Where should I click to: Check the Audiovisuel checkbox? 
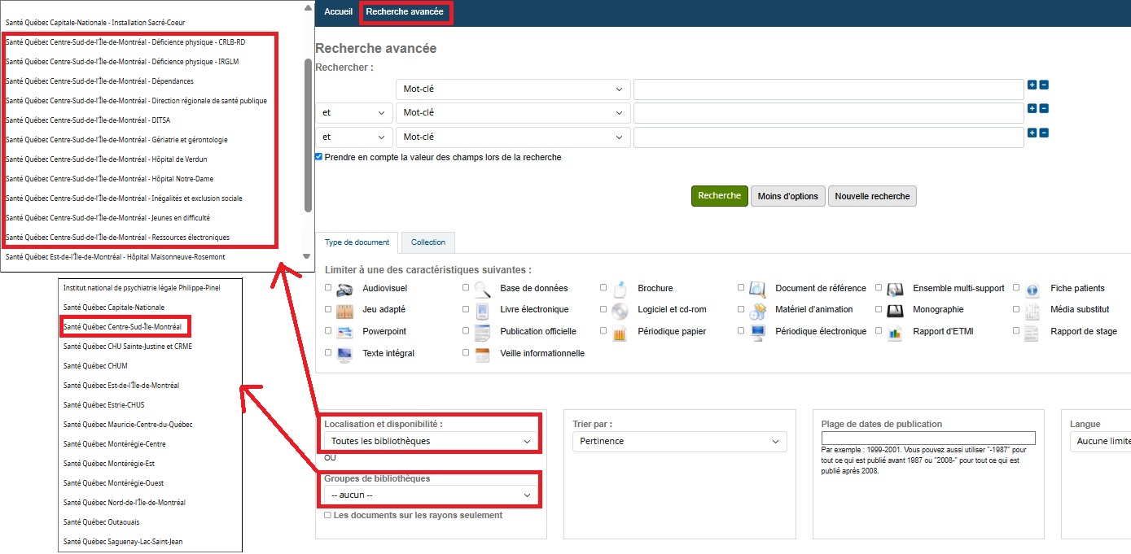[x=328, y=288]
